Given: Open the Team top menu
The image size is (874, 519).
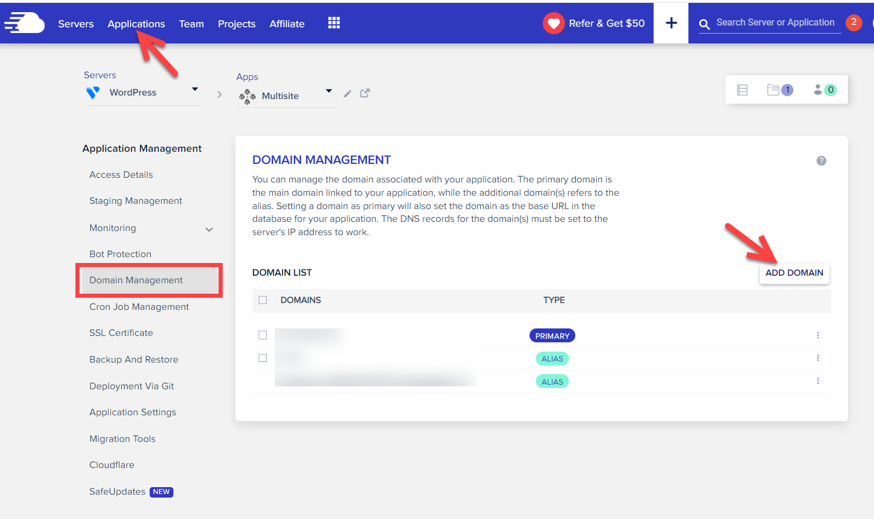Looking at the screenshot, I should click(x=191, y=24).
